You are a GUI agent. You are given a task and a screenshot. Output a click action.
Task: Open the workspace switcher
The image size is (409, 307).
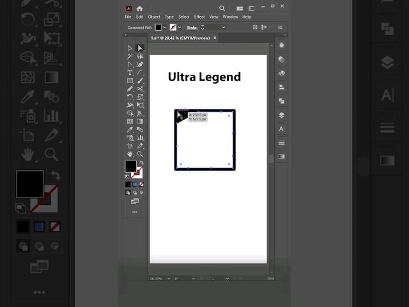coord(251,8)
